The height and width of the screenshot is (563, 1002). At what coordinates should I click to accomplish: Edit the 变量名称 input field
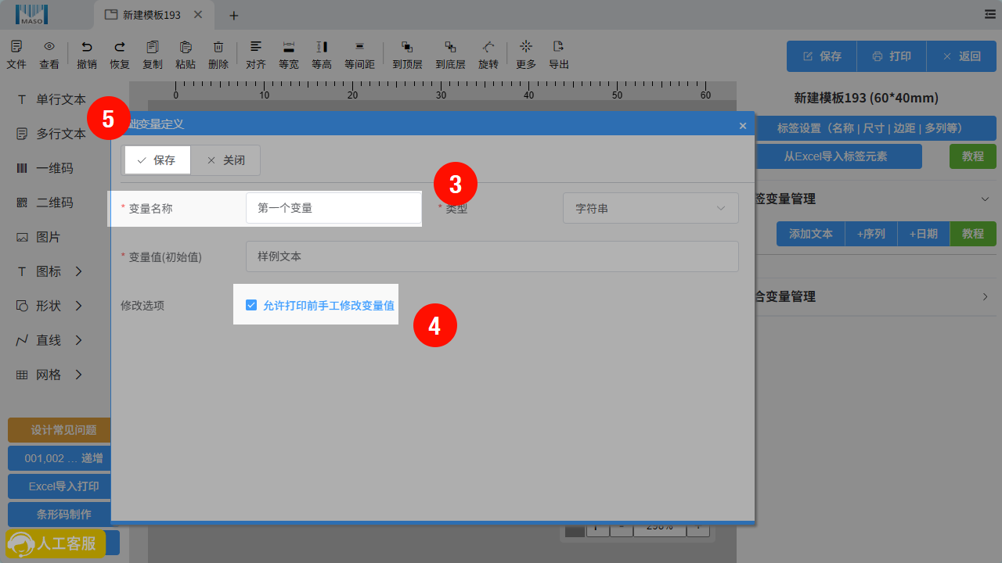333,208
